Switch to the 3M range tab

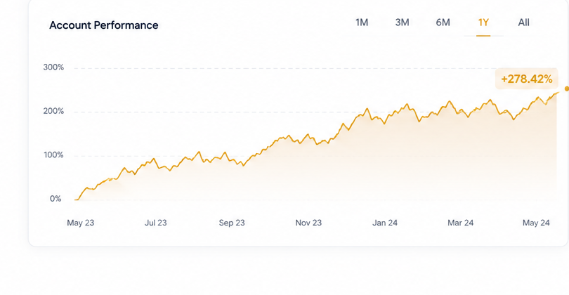tap(402, 22)
